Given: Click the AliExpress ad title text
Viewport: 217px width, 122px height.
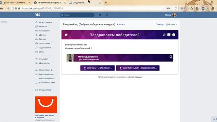Looking at the screenshot, I should (44, 116).
